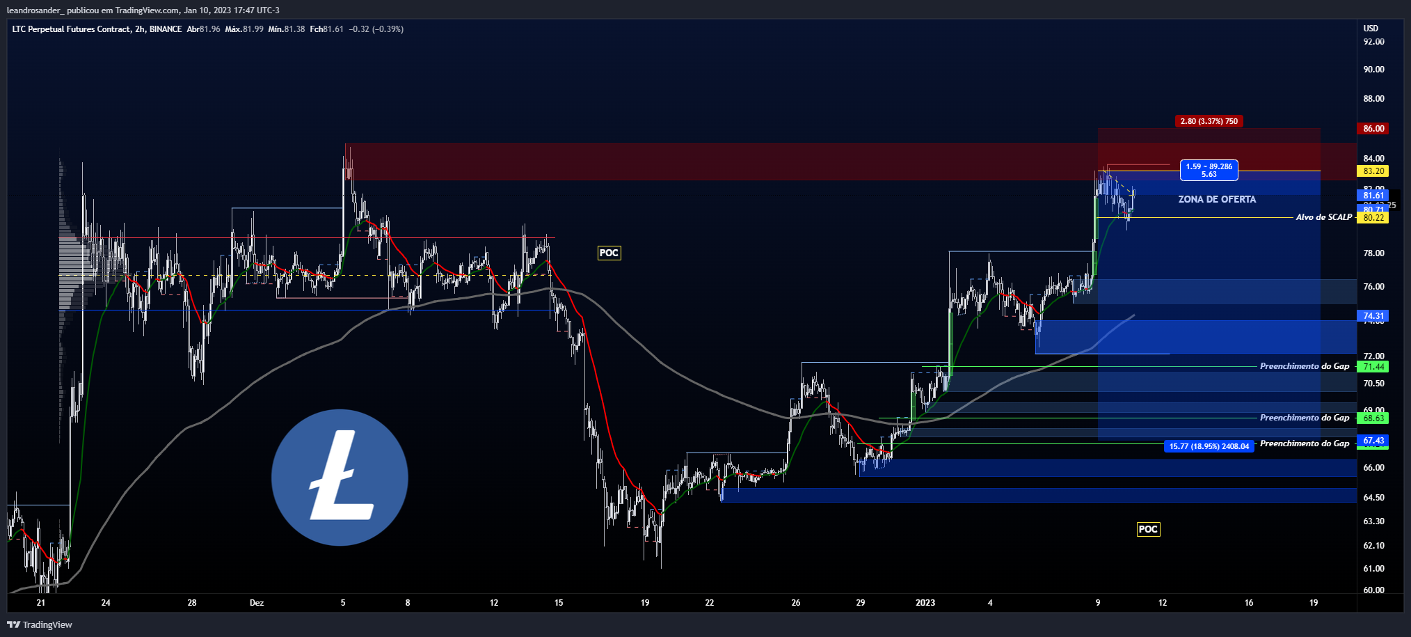Click the white-bordered POC label mid-chart
The height and width of the screenshot is (637, 1411).
pos(609,253)
